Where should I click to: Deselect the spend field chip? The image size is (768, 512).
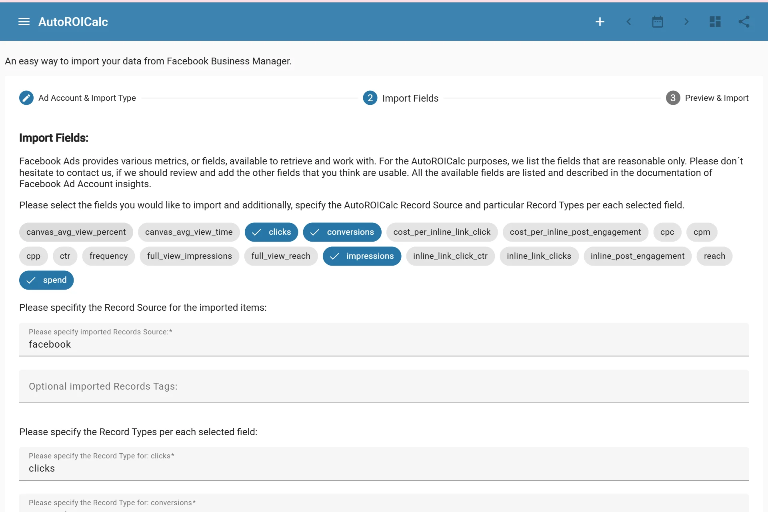[x=46, y=280]
